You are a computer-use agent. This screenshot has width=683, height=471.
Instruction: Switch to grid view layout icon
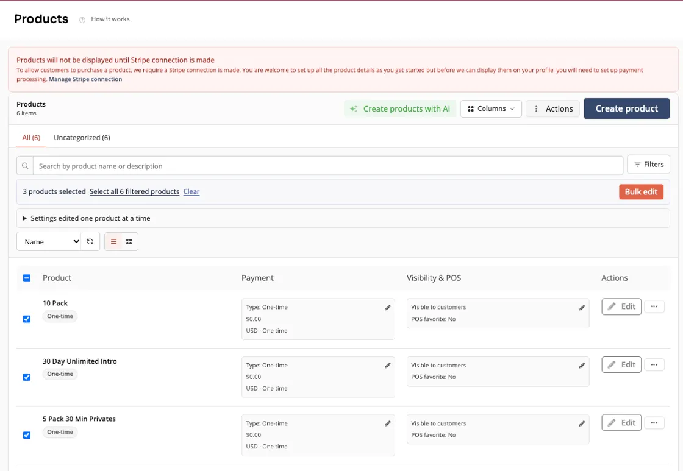[129, 242]
